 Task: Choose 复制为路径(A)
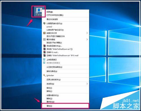52,71
